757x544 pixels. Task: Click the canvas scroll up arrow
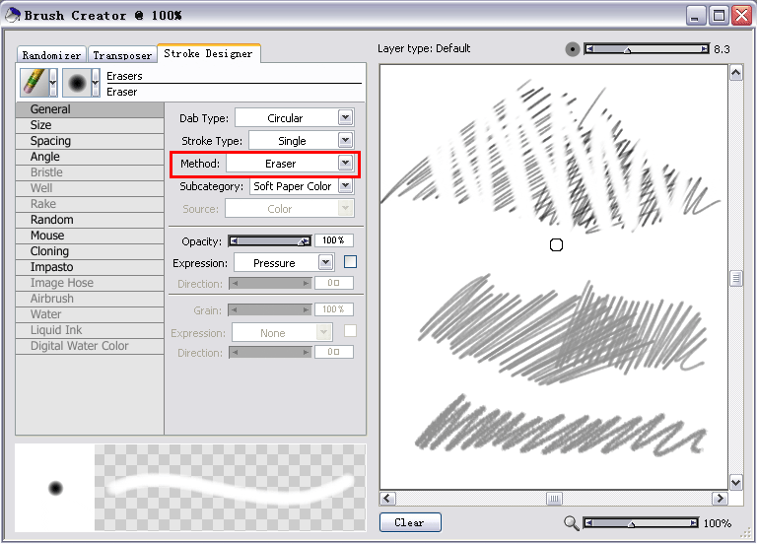pos(735,73)
